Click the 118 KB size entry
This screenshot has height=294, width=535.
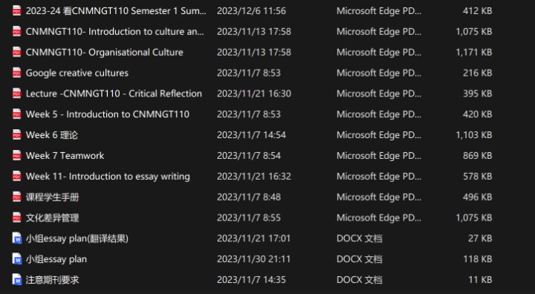tap(477, 259)
